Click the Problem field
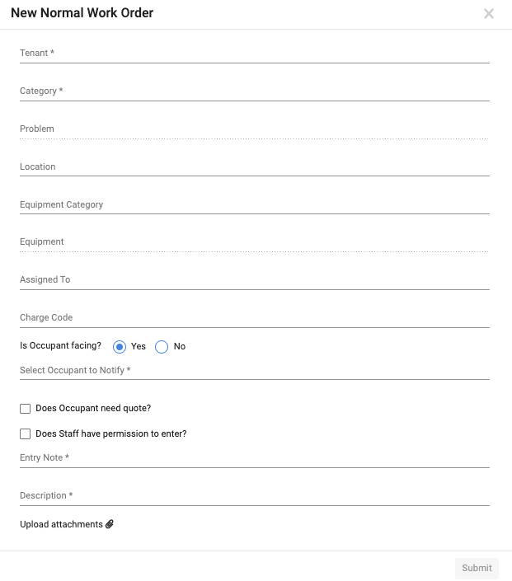The width and height of the screenshot is (512, 581). point(255,129)
